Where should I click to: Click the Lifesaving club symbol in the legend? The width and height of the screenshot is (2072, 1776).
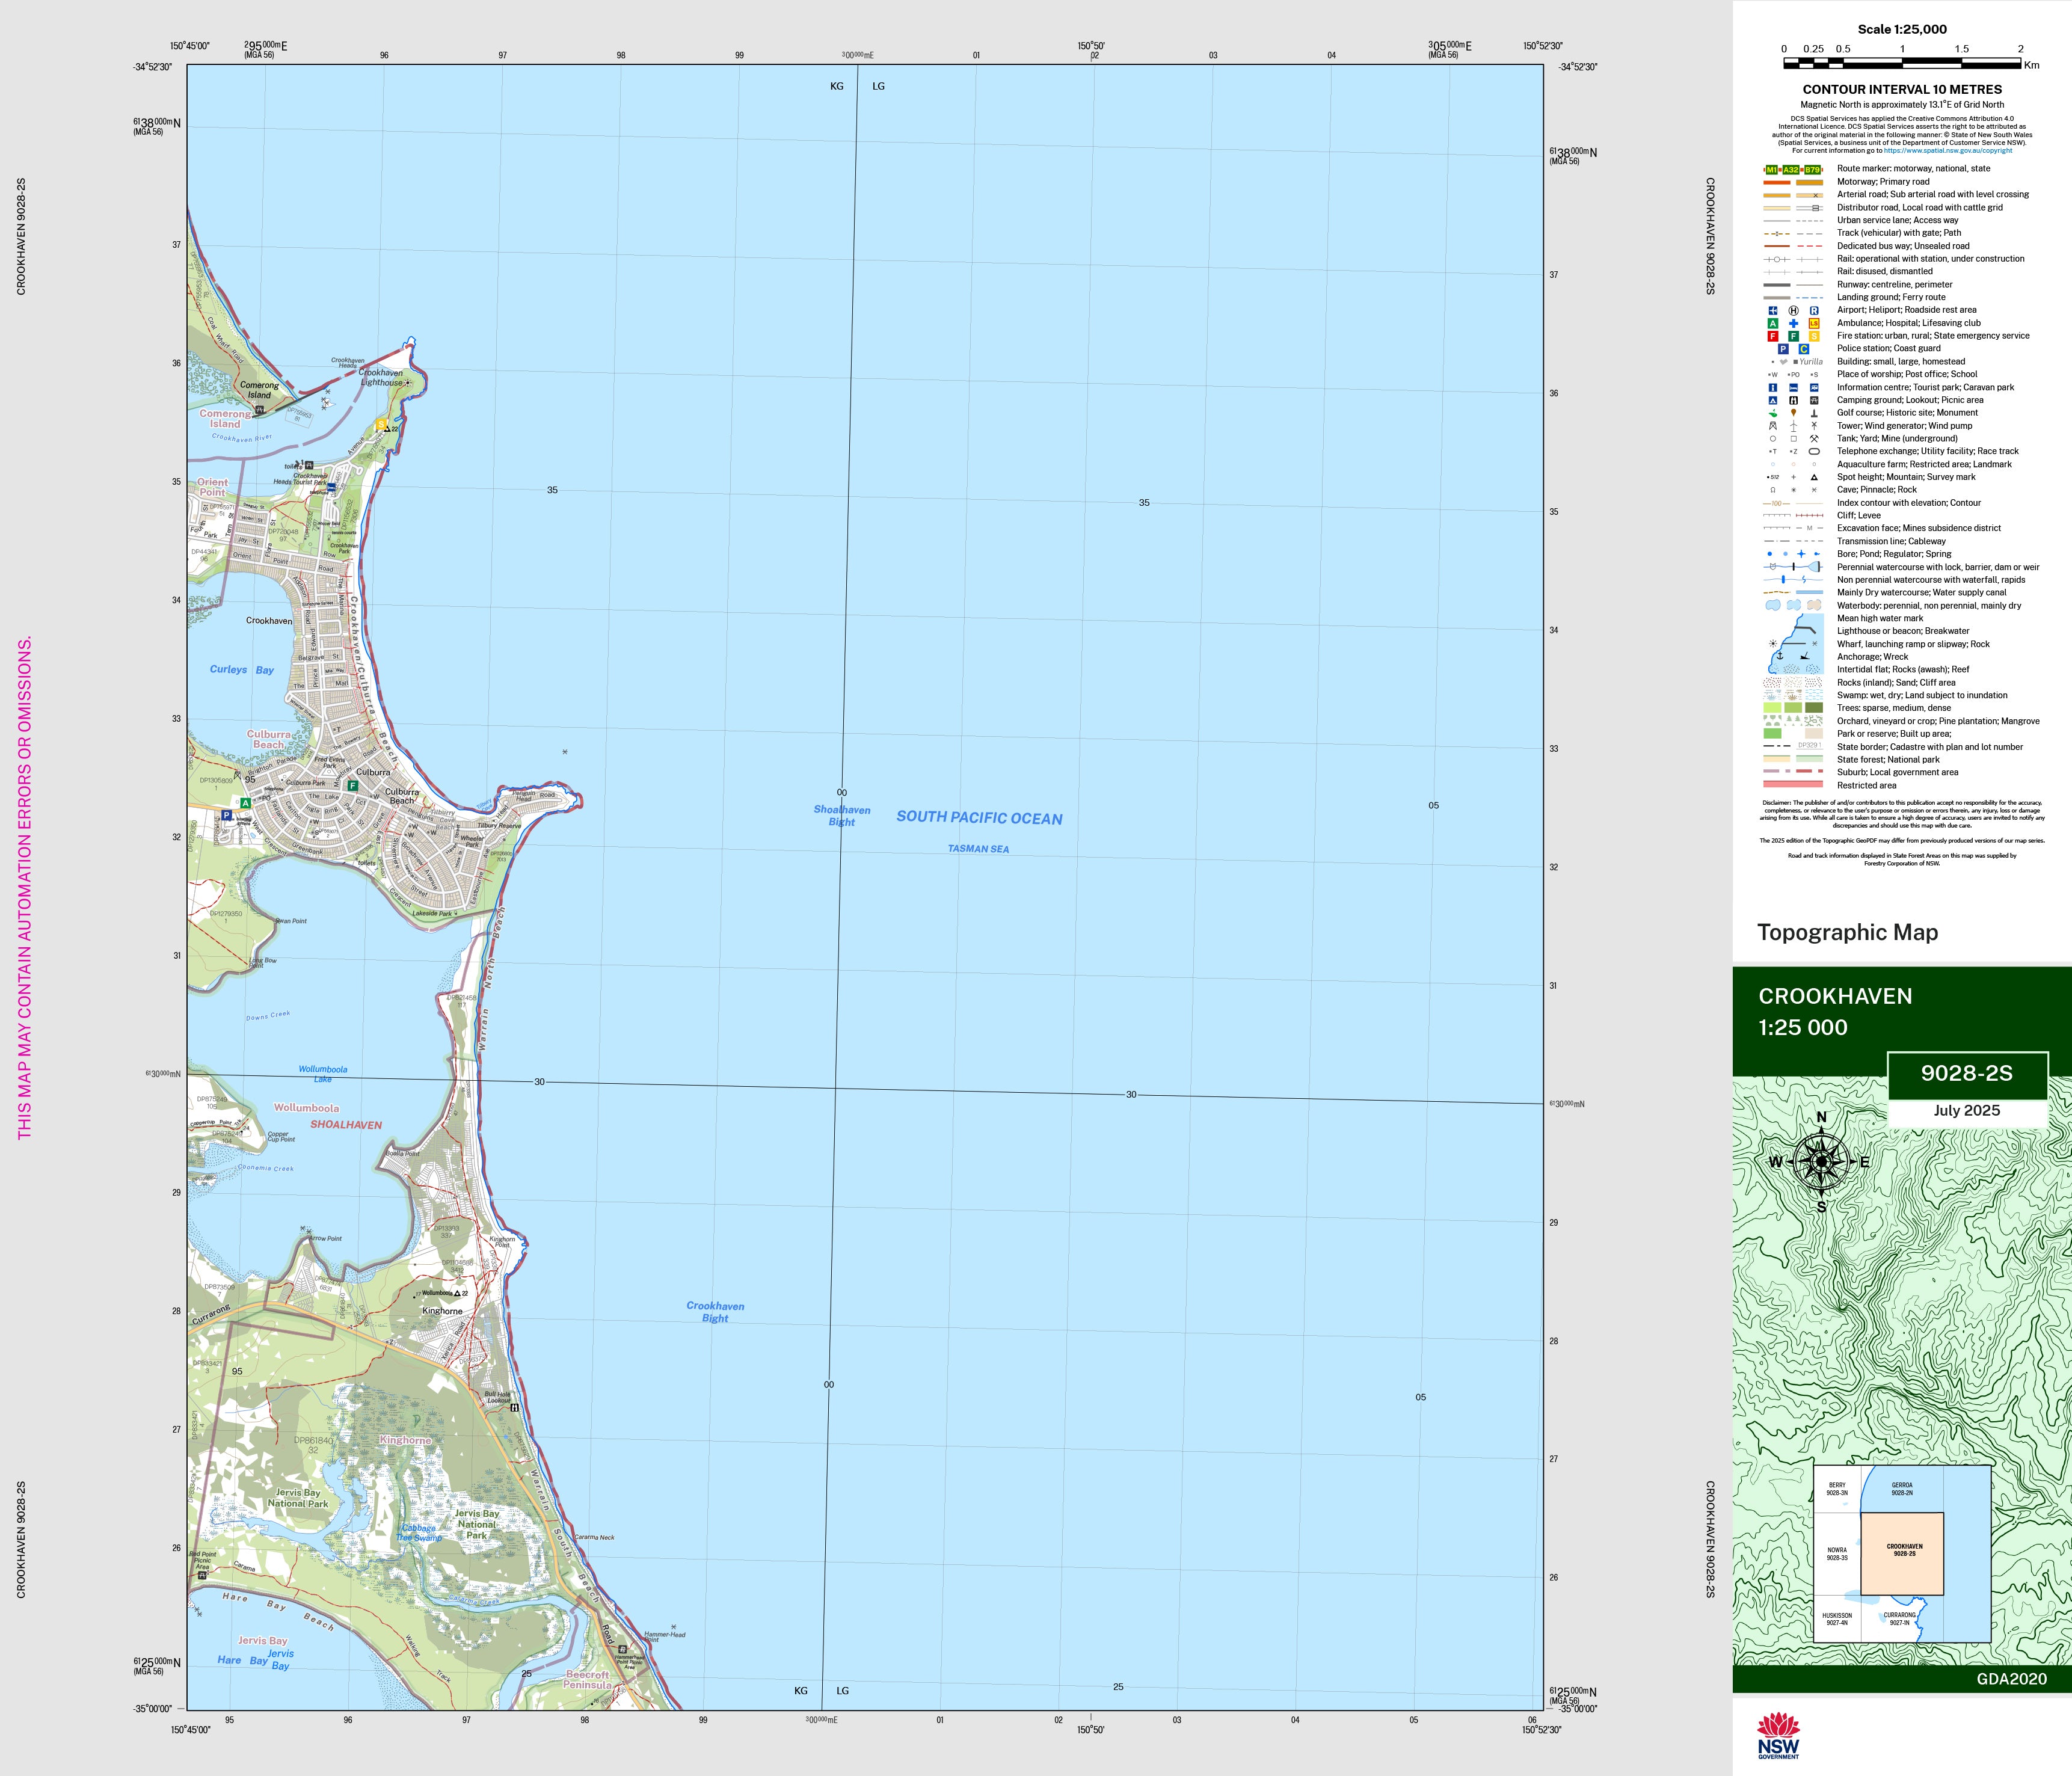coord(1814,324)
